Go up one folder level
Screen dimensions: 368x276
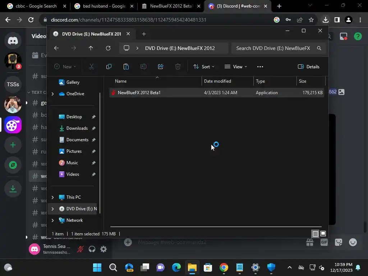tap(91, 48)
